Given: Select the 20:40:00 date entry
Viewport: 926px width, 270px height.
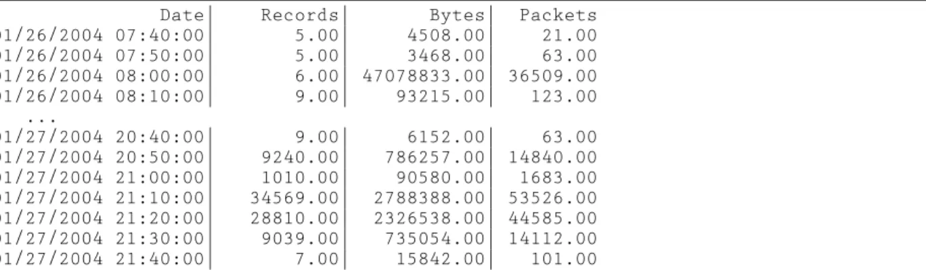Looking at the screenshot, I should coord(102,137).
